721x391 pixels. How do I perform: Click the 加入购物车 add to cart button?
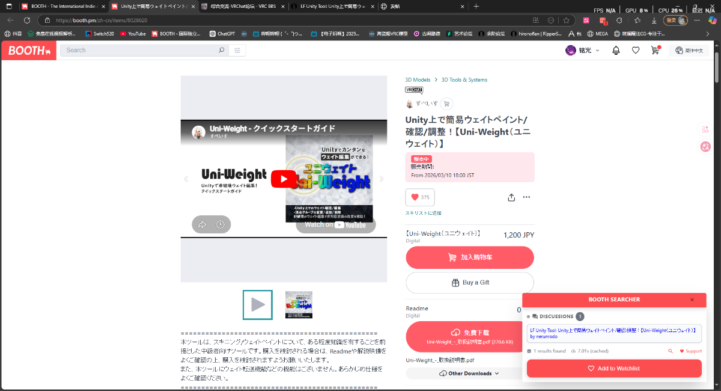[470, 257]
